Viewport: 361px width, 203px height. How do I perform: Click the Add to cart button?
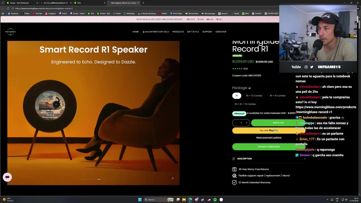pyautogui.click(x=278, y=123)
